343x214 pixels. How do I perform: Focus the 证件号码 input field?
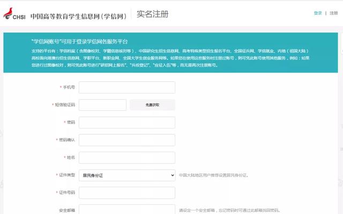127,193
